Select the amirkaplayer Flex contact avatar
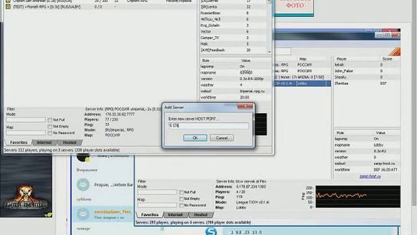 [83, 213]
